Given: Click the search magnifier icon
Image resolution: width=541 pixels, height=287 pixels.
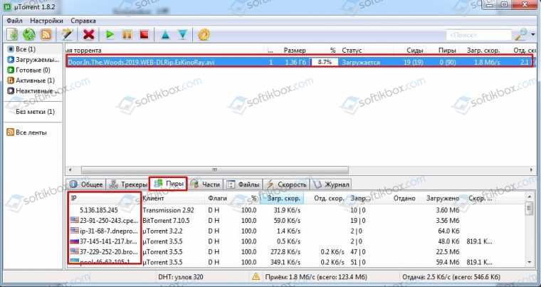Looking at the screenshot, I should coord(520,34).
